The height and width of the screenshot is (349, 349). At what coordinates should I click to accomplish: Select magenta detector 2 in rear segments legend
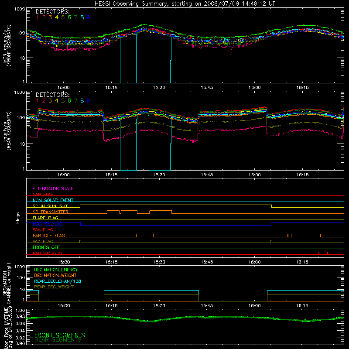[x=44, y=101]
